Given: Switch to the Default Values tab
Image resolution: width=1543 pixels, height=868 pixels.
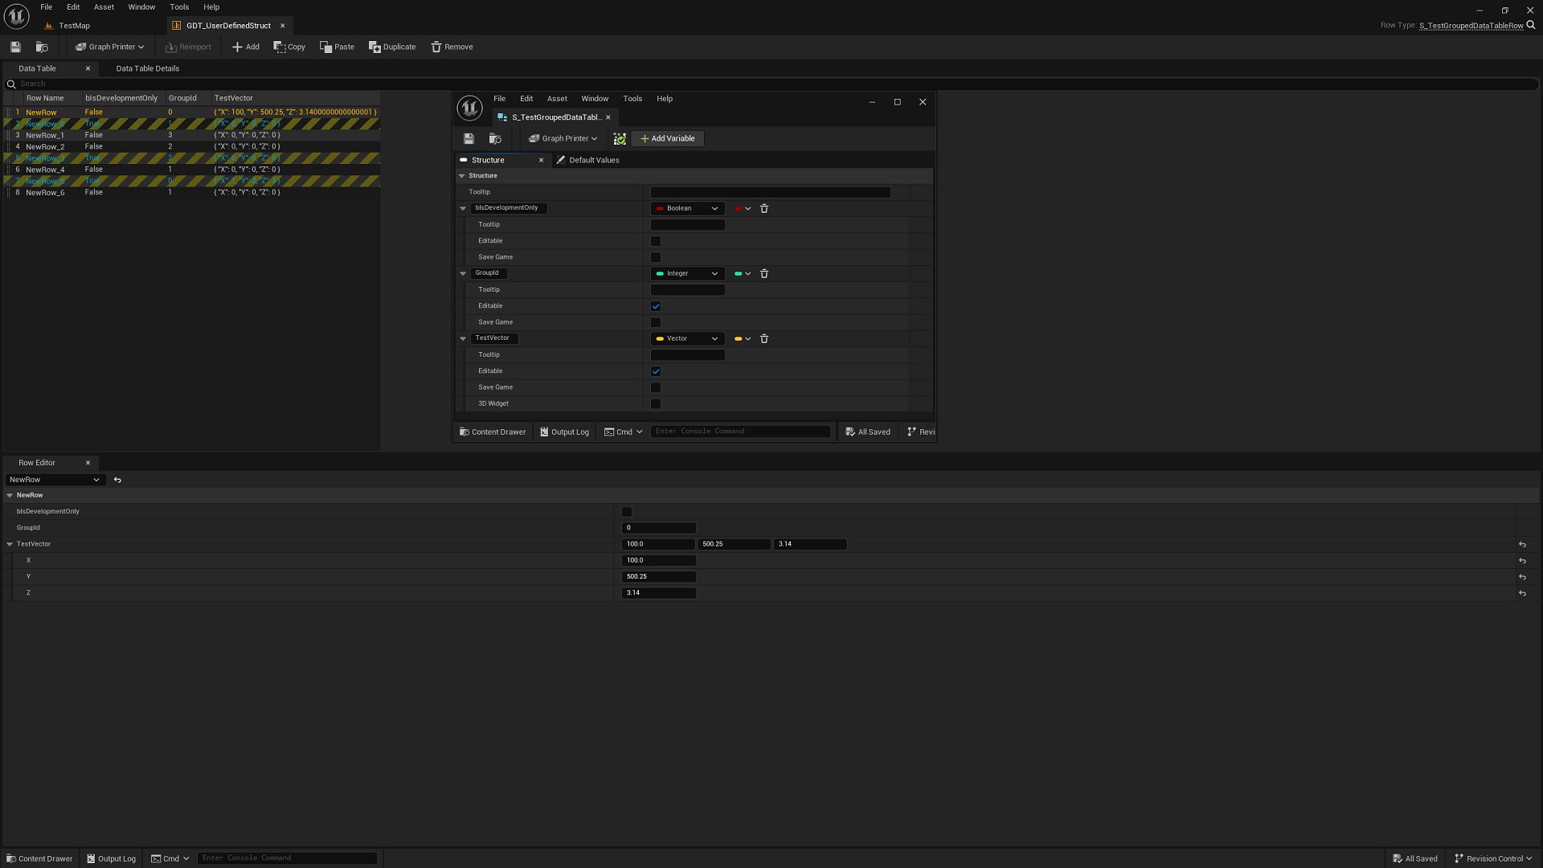Looking at the screenshot, I should pyautogui.click(x=587, y=160).
